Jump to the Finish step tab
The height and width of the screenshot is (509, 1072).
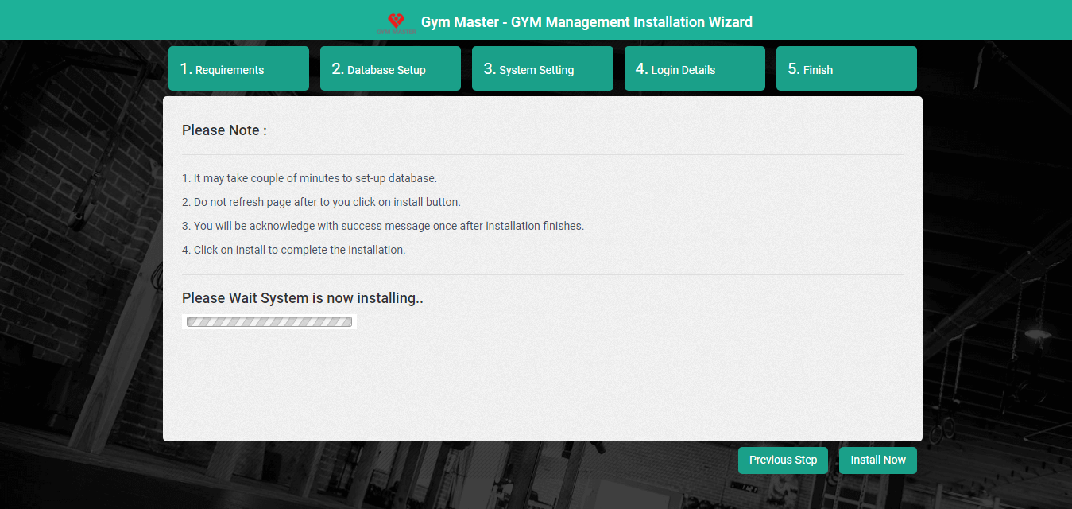[846, 69]
